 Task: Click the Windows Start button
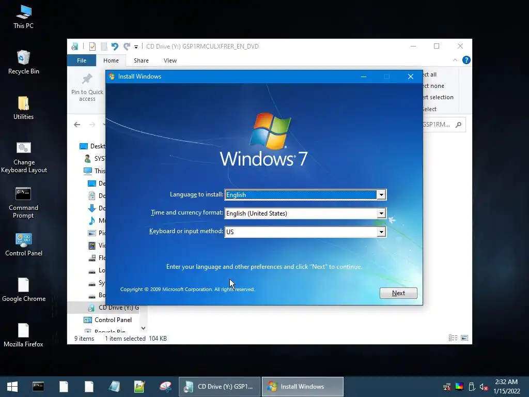point(12,387)
